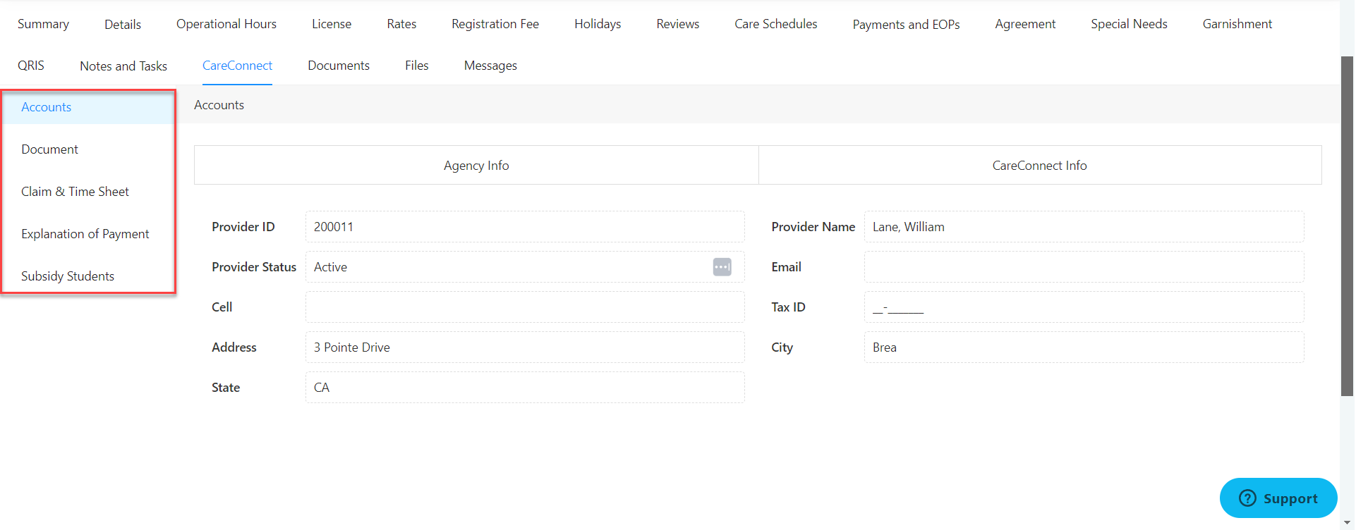Select the Rates tab
This screenshot has height=530, width=1356.
(x=401, y=24)
